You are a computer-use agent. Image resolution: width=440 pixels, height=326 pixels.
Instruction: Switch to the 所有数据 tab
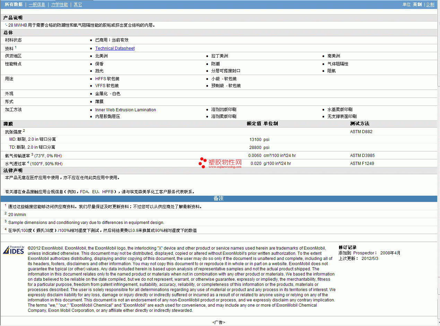pyautogui.click(x=14, y=4)
